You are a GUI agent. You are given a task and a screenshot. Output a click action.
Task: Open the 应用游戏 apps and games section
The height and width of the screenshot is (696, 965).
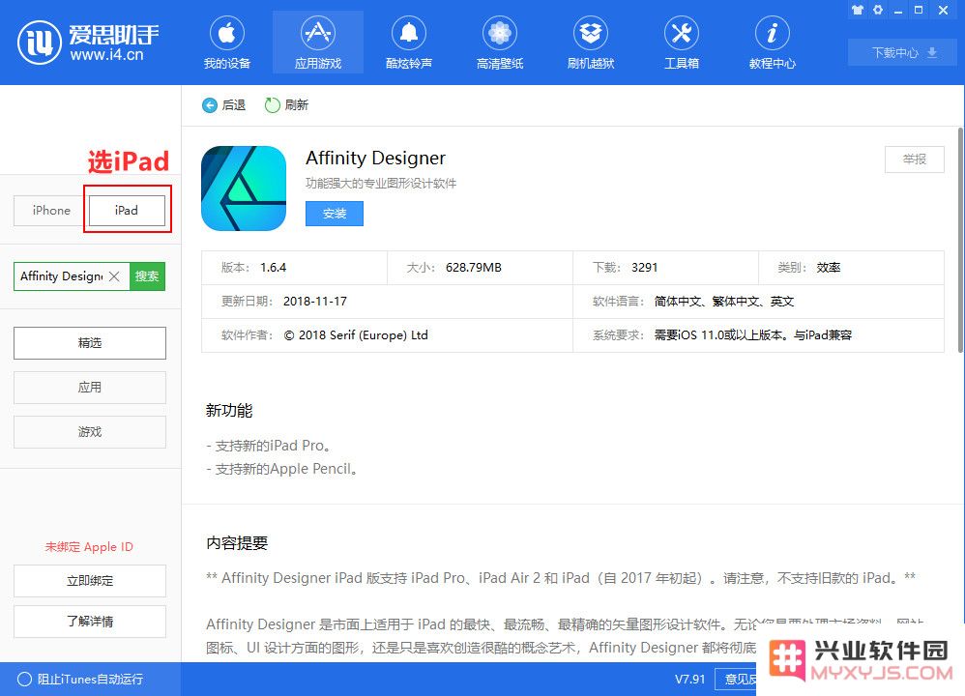(317, 43)
